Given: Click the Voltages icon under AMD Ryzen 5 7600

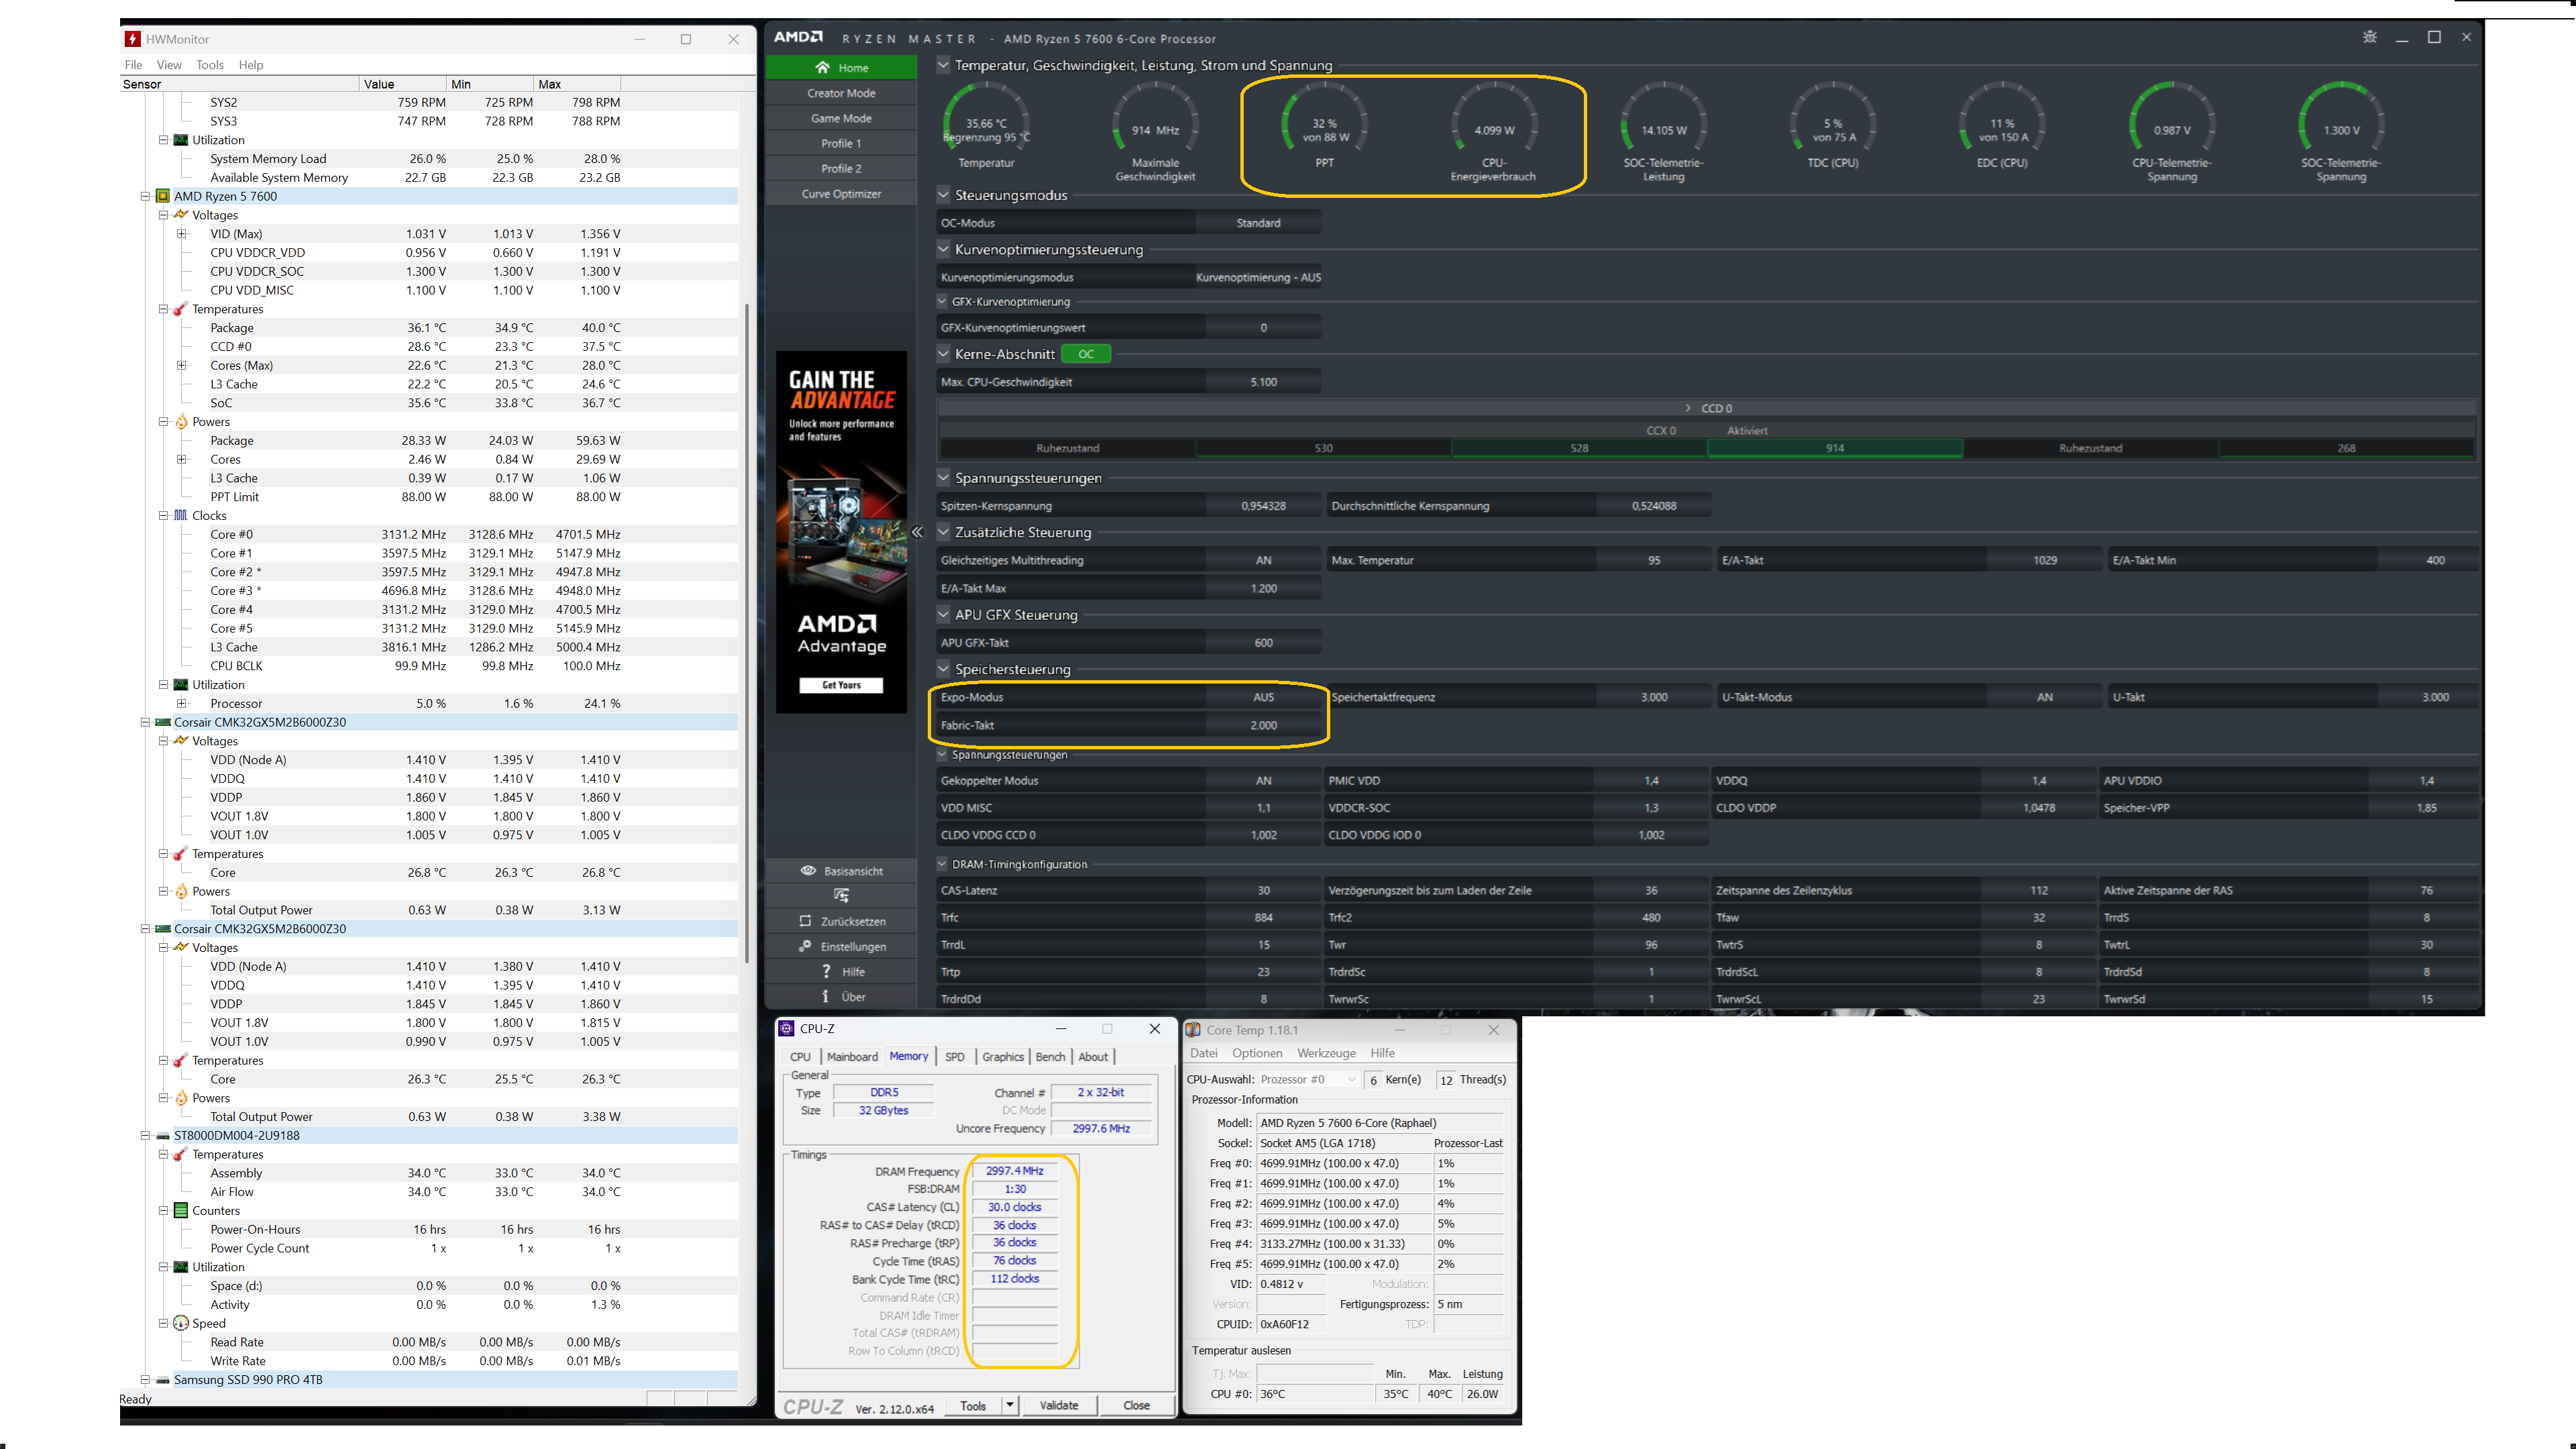Looking at the screenshot, I should click(181, 214).
